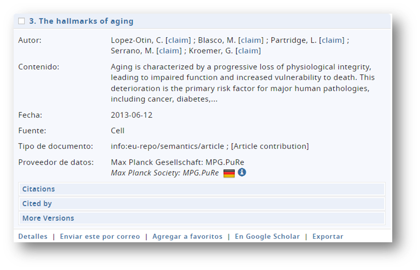The image size is (420, 270).
Task: Click the claim link for Blasco, M.
Action: [251, 40]
